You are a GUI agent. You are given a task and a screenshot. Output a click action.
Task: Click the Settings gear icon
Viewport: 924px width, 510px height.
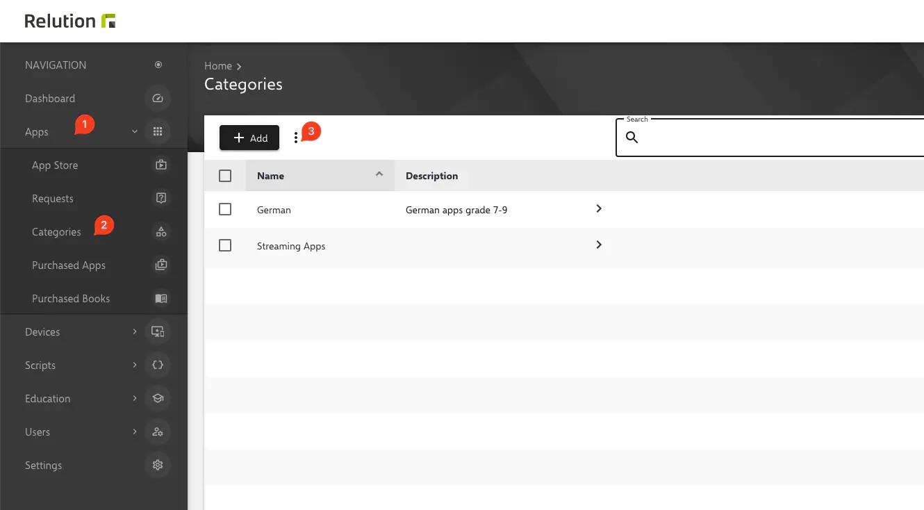tap(158, 466)
